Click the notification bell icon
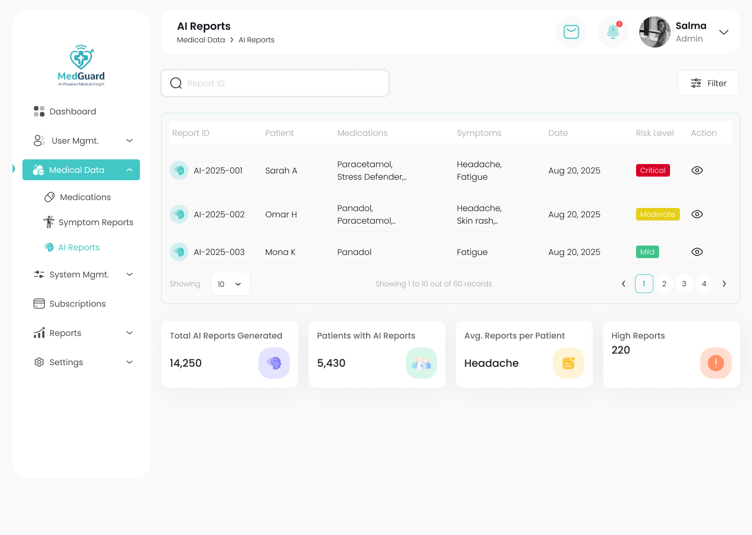The image size is (752, 535). point(613,32)
